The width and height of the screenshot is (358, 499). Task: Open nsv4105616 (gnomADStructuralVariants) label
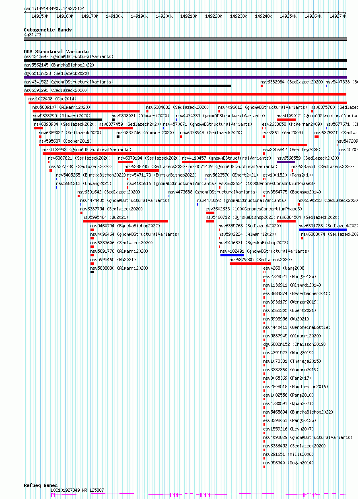(x=171, y=183)
